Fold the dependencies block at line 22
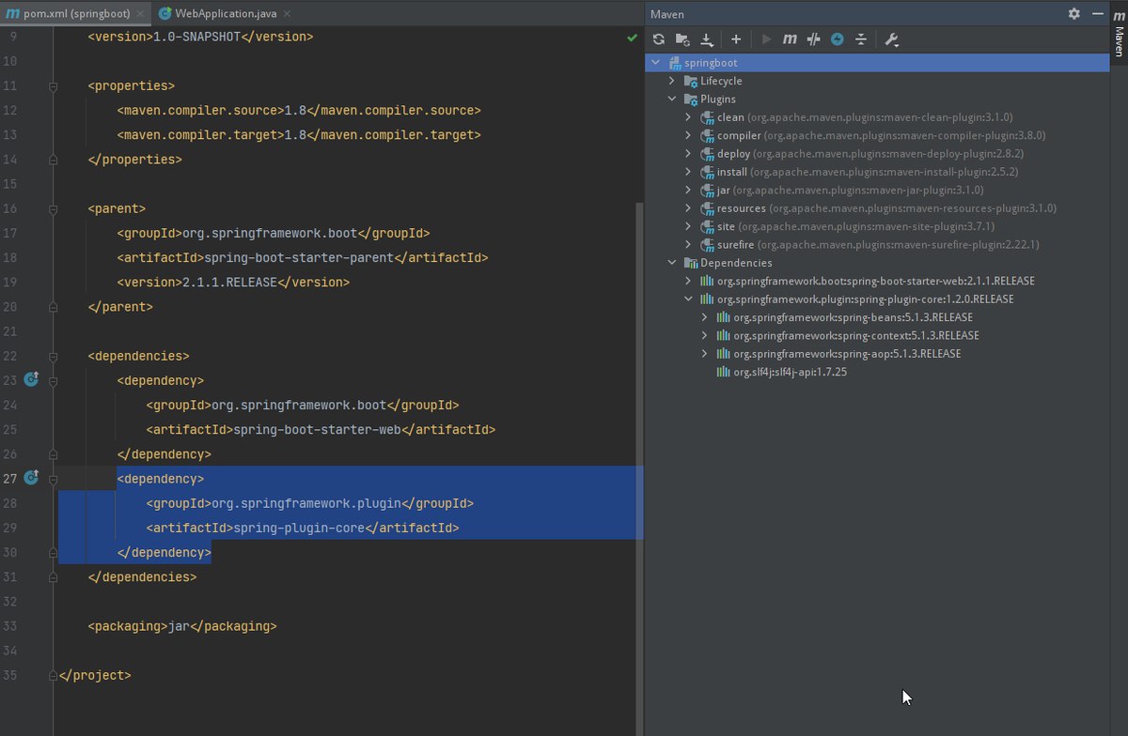The image size is (1128, 736). pyautogui.click(x=53, y=356)
